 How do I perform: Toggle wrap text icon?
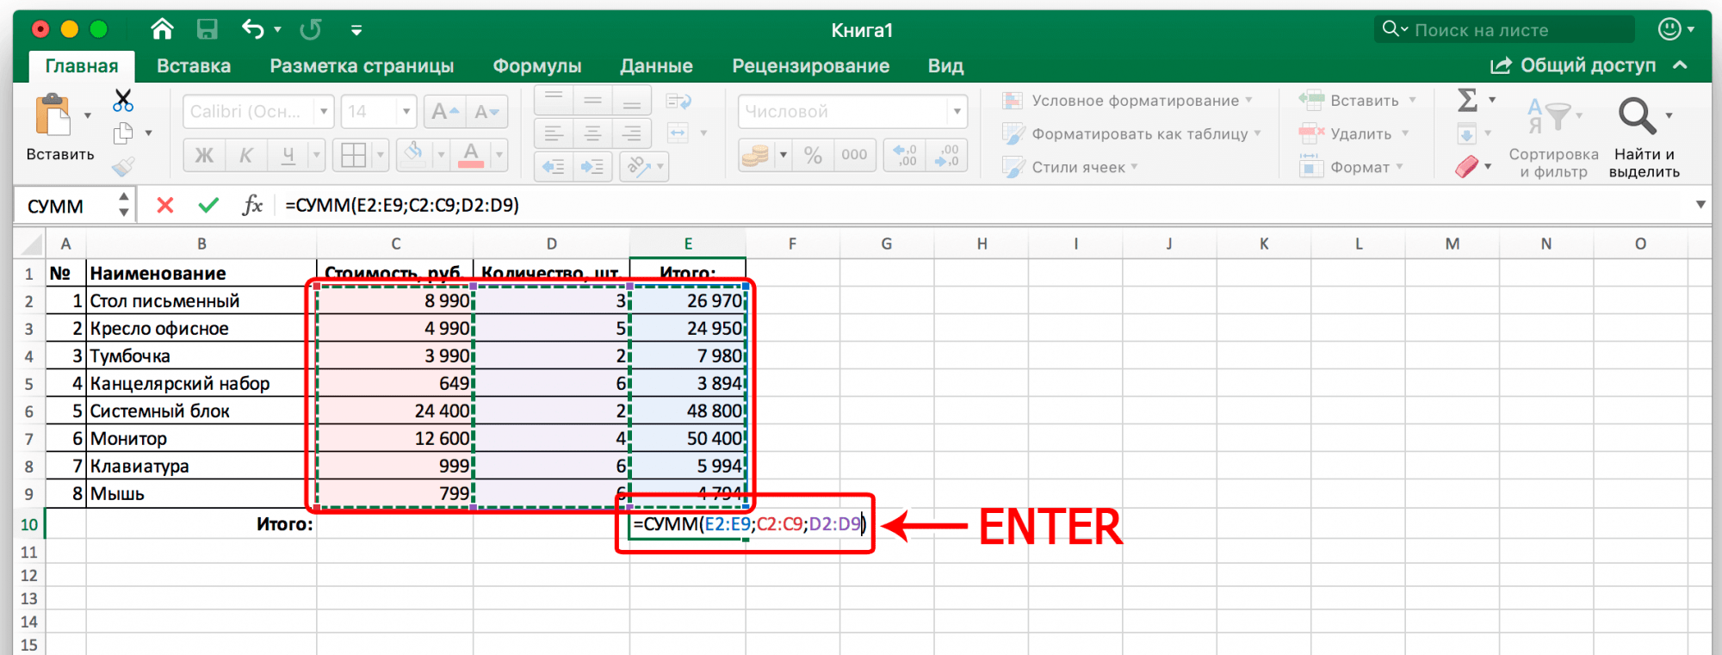tap(679, 102)
